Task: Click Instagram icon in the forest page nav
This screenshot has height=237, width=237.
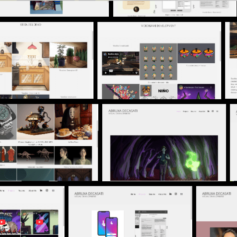Action: [x=213, y=111]
